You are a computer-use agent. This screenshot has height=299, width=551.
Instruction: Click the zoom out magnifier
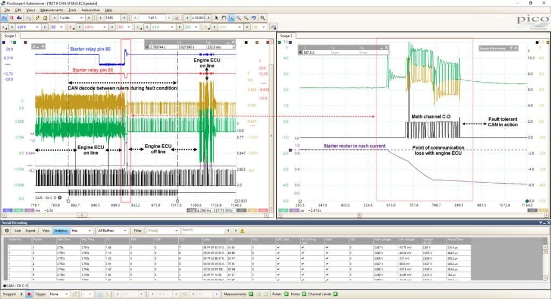(246, 18)
